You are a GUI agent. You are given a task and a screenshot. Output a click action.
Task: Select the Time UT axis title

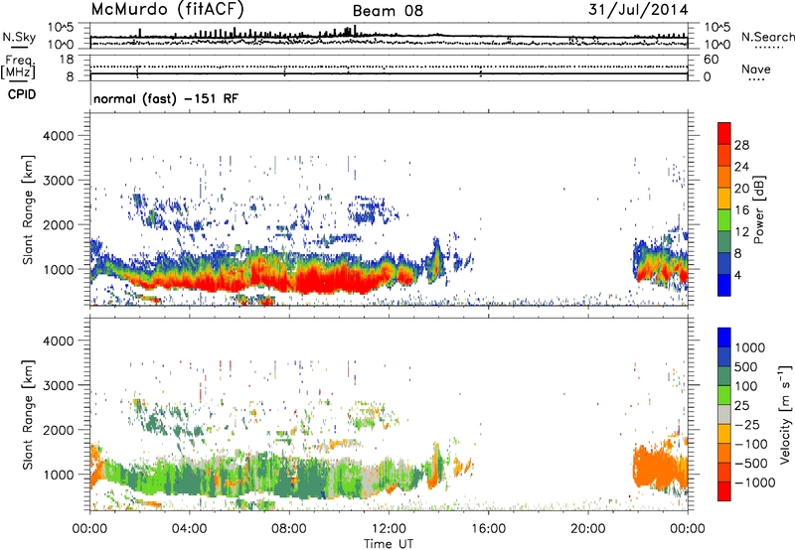point(389,544)
